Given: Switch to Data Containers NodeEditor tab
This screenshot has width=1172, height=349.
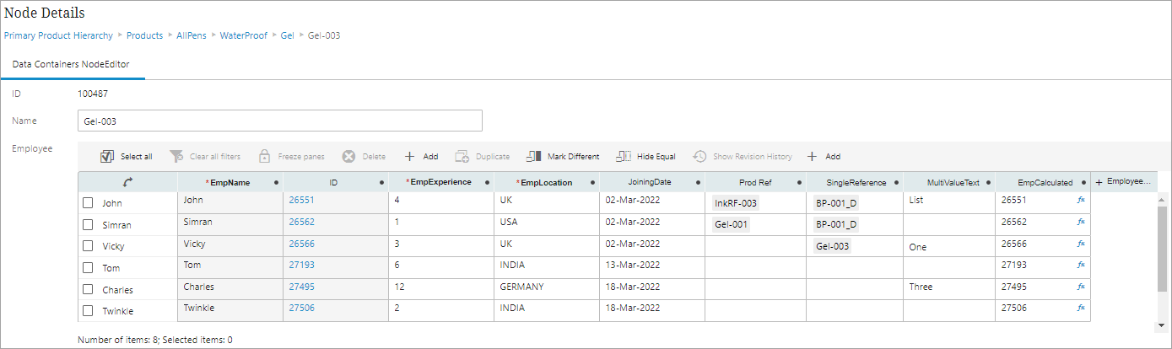Looking at the screenshot, I should (70, 64).
